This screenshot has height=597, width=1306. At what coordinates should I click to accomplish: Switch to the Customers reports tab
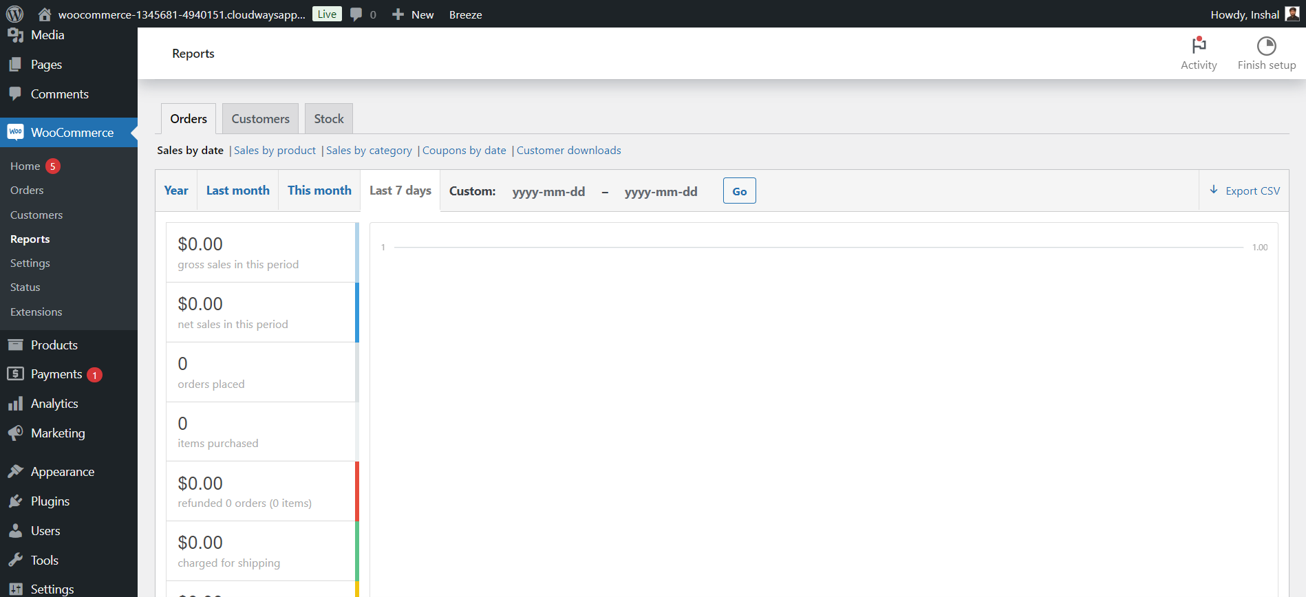click(260, 119)
